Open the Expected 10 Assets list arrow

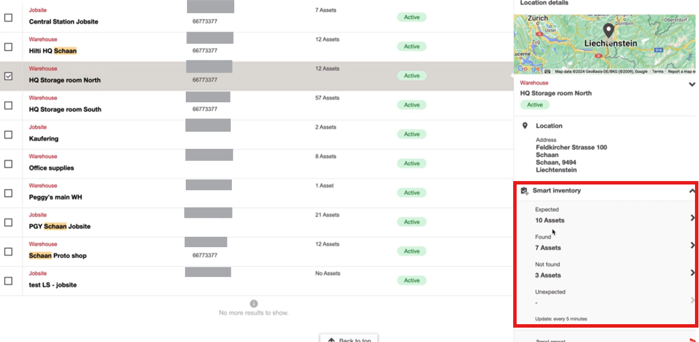(693, 218)
